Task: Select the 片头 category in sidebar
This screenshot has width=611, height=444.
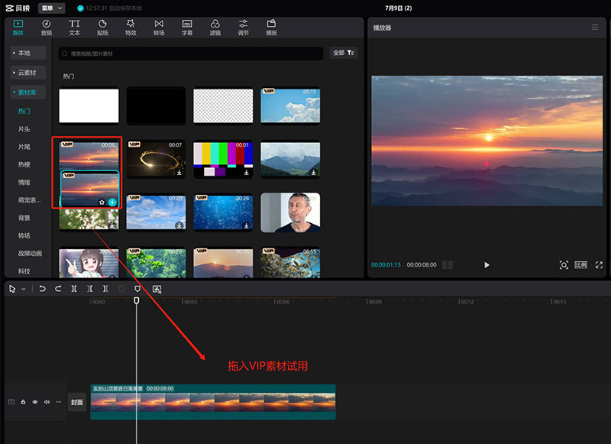Action: (x=24, y=128)
